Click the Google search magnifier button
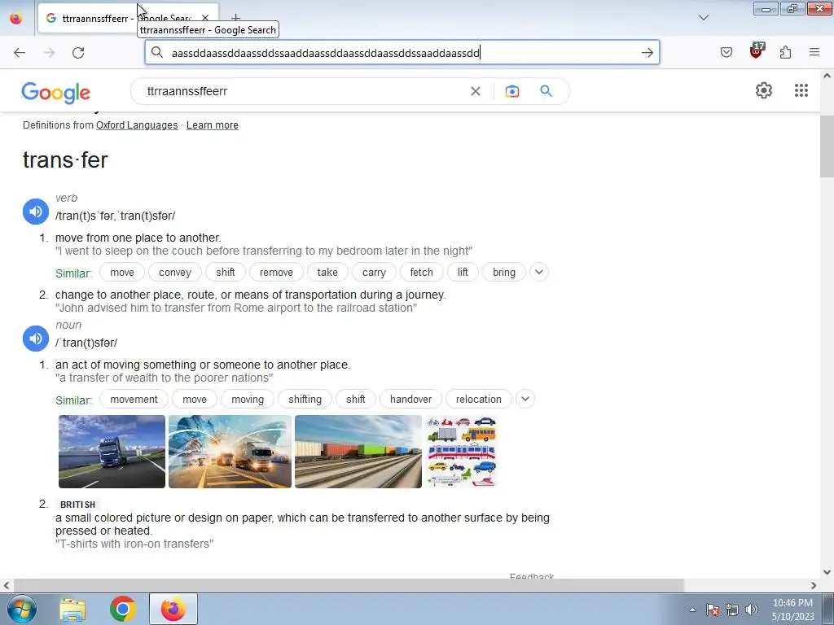The height and width of the screenshot is (625, 834). [546, 91]
